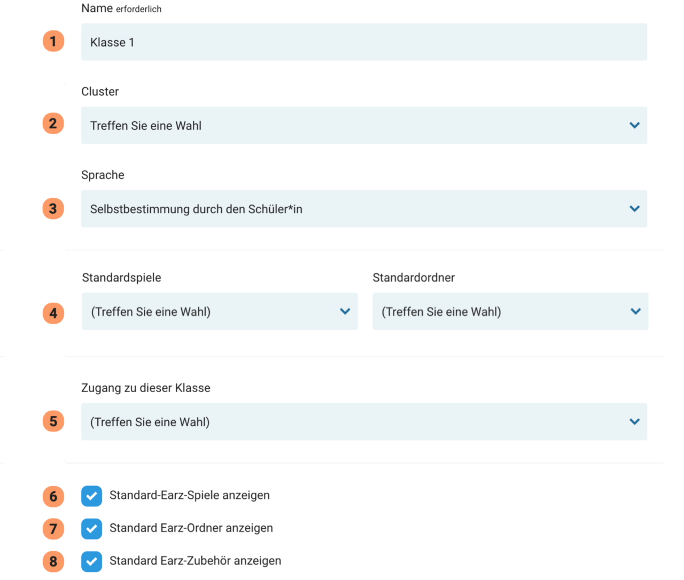Click the orange step marker numbered 1
The width and height of the screenshot is (684, 580).
pos(53,41)
